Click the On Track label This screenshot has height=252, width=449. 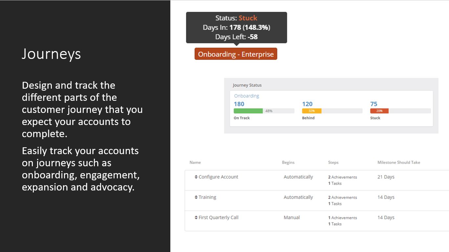click(x=242, y=118)
